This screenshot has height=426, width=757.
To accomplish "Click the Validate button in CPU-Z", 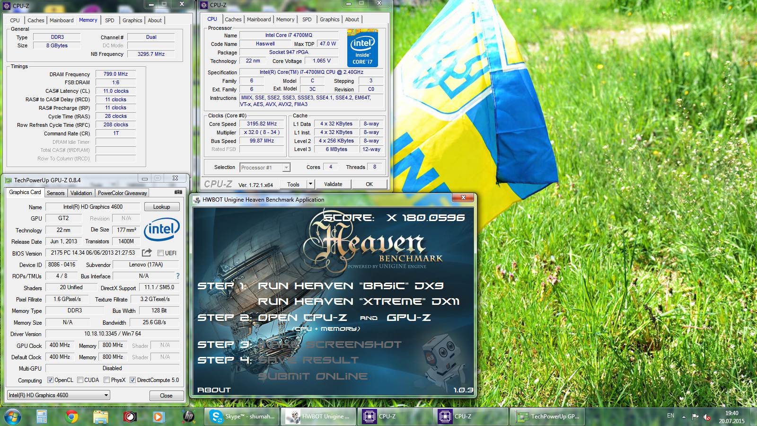I will tap(333, 184).
